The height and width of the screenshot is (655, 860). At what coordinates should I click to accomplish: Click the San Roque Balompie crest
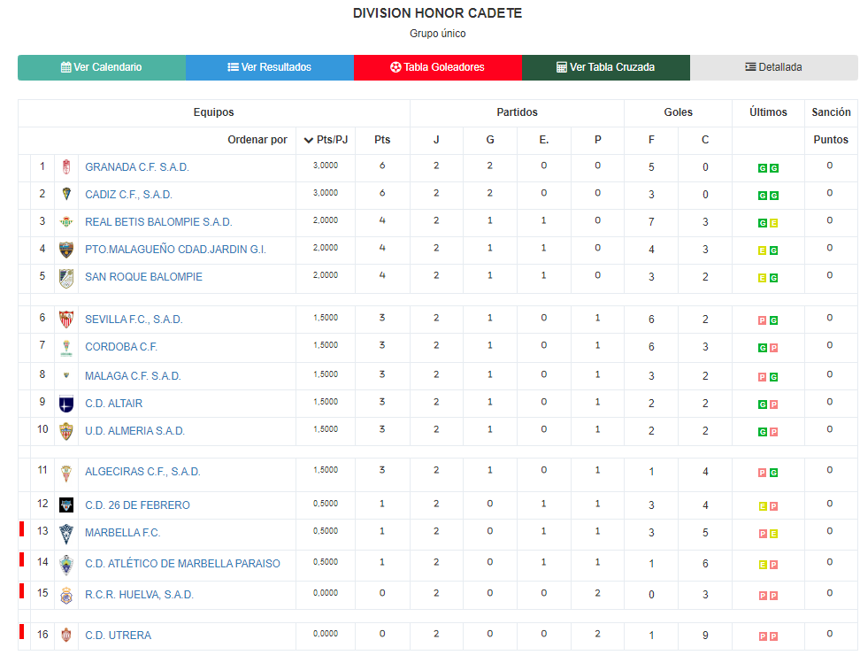66,278
